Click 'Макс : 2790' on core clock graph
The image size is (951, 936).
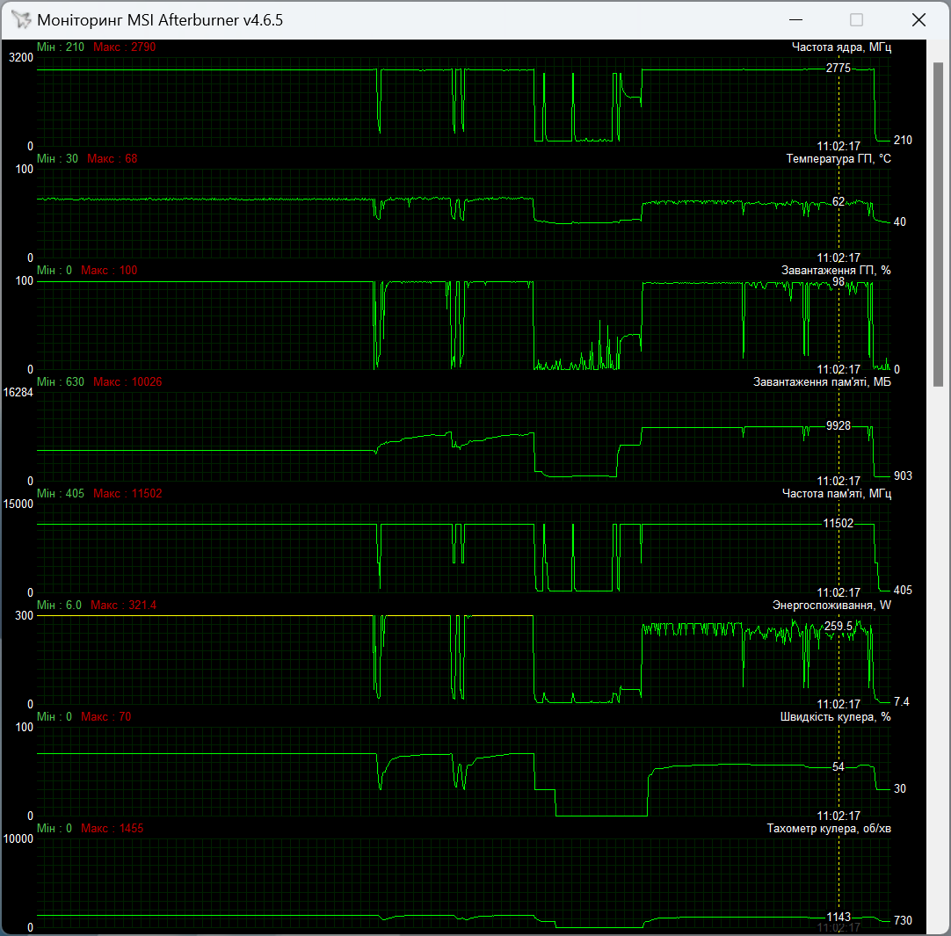point(124,47)
